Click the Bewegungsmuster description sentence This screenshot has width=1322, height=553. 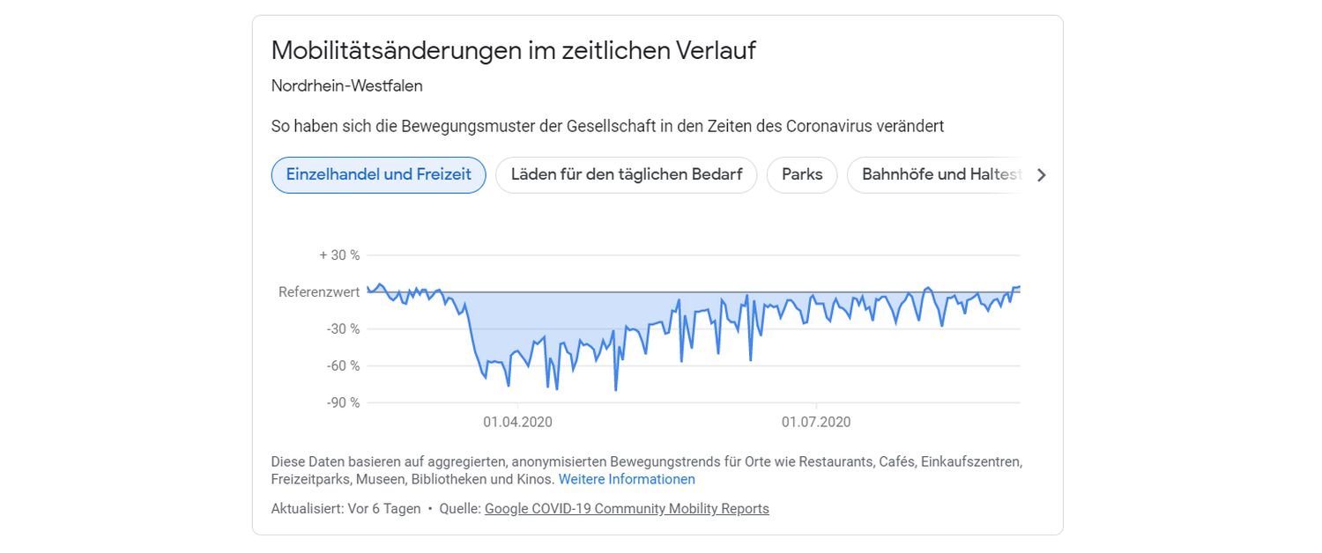(x=607, y=126)
